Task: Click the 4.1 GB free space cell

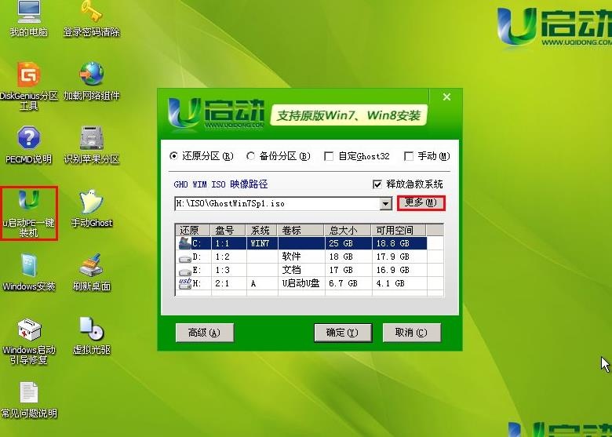Action: [399, 283]
